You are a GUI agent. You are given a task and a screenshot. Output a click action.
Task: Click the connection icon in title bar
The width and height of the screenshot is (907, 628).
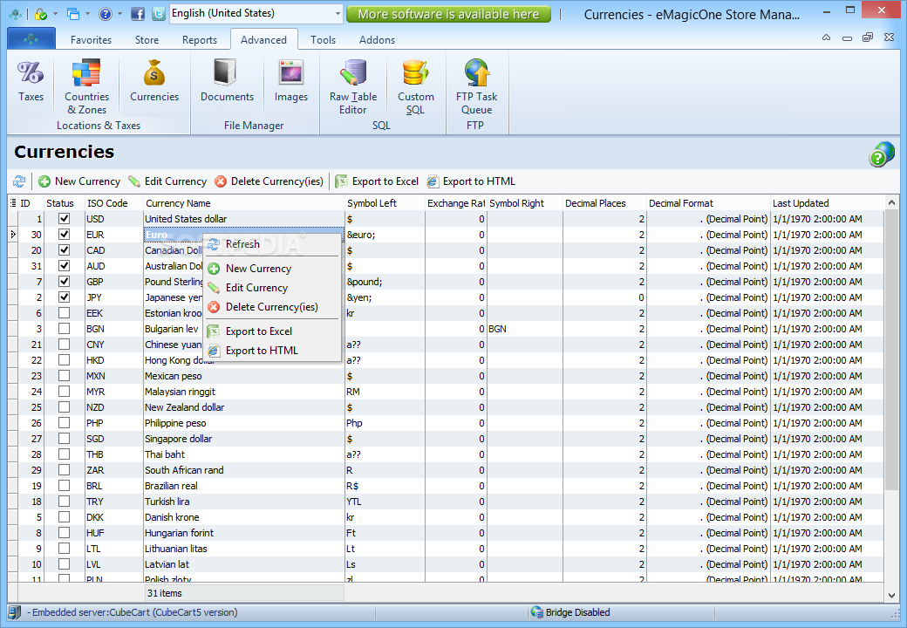click(40, 13)
